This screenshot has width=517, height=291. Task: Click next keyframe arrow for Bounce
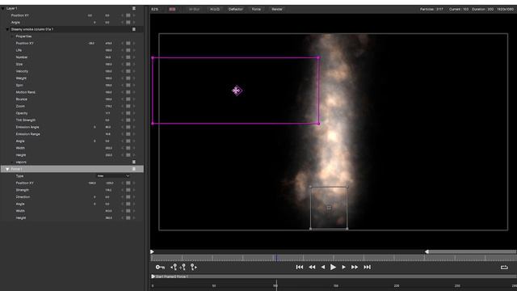[134, 99]
